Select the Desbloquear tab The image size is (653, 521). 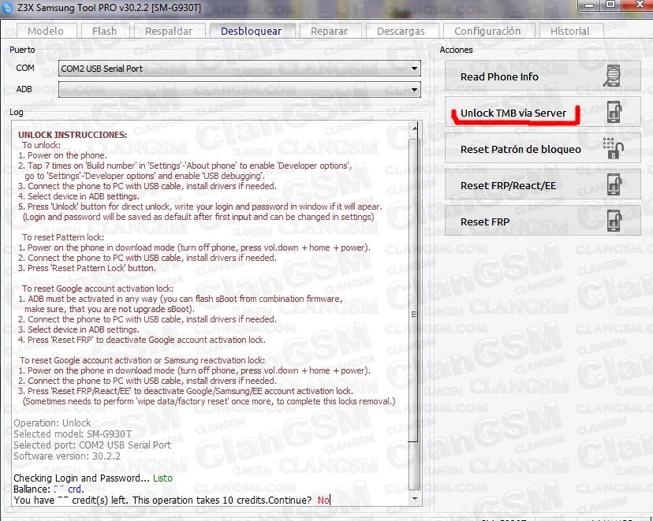pos(251,31)
